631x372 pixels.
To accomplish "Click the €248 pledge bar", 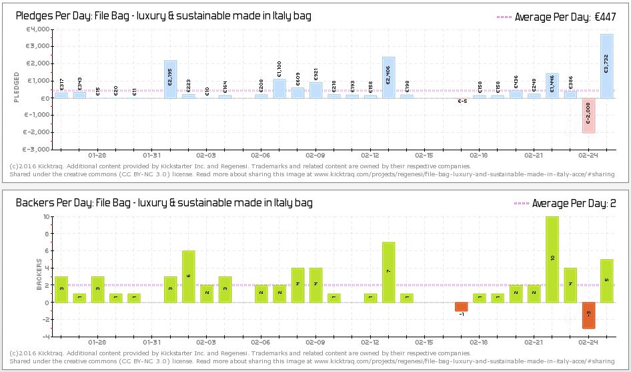I will point(534,96).
